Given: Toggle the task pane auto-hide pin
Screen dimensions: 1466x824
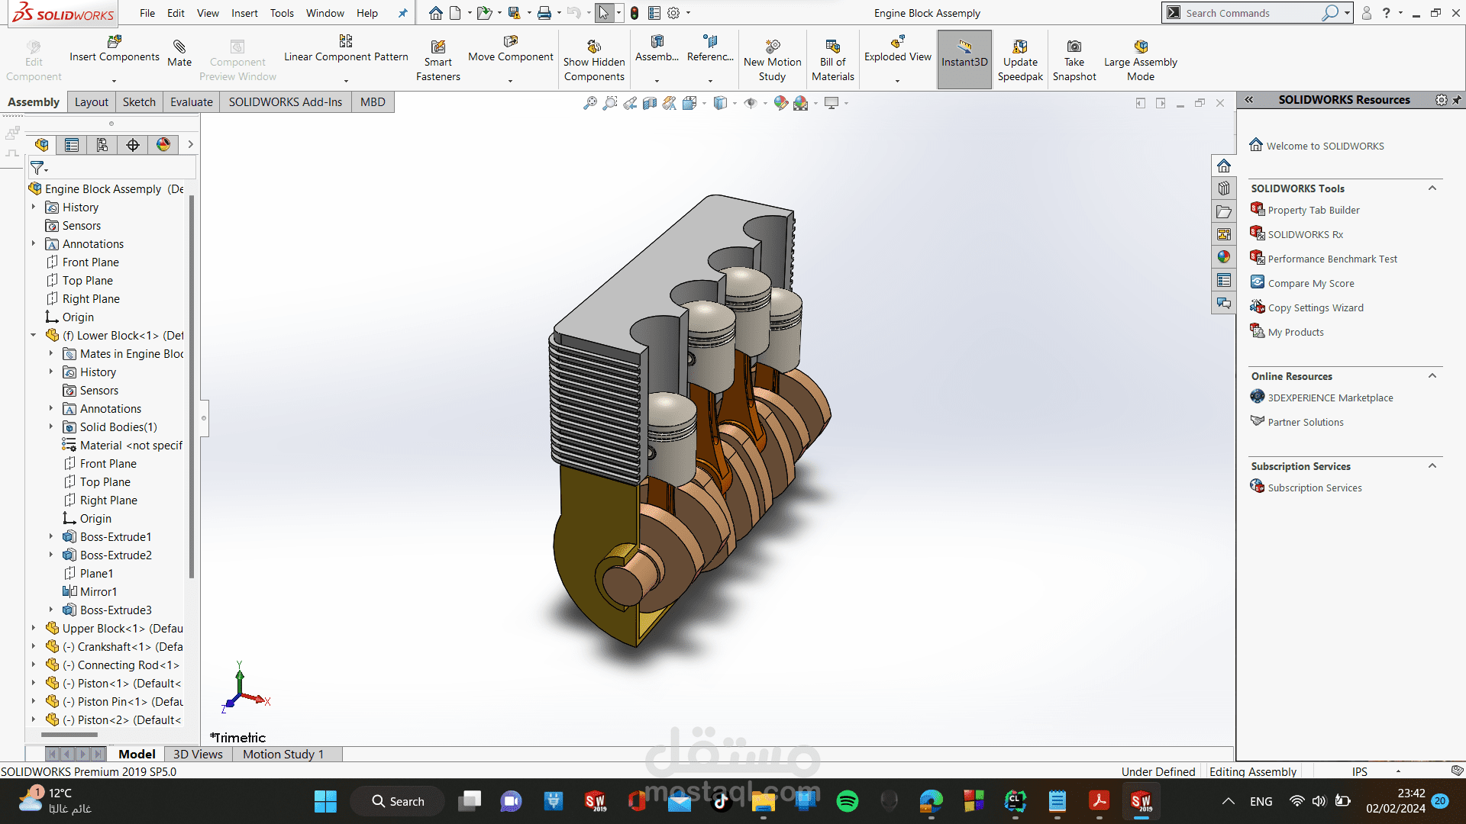Looking at the screenshot, I should [1457, 100].
